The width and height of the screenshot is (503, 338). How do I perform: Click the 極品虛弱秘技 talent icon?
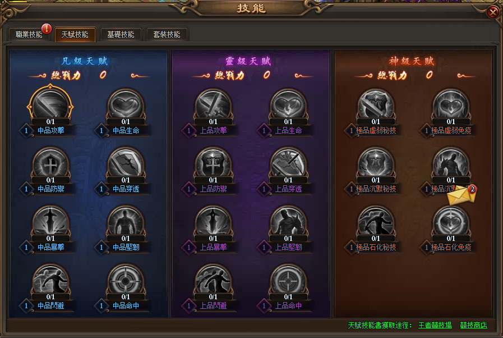(376, 105)
